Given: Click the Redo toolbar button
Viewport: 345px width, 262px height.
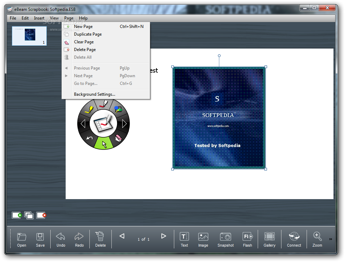Looking at the screenshot, I should tap(79, 240).
